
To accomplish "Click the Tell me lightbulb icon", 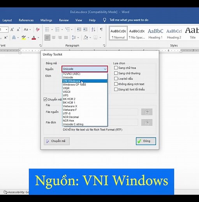I will pos(104,20).
